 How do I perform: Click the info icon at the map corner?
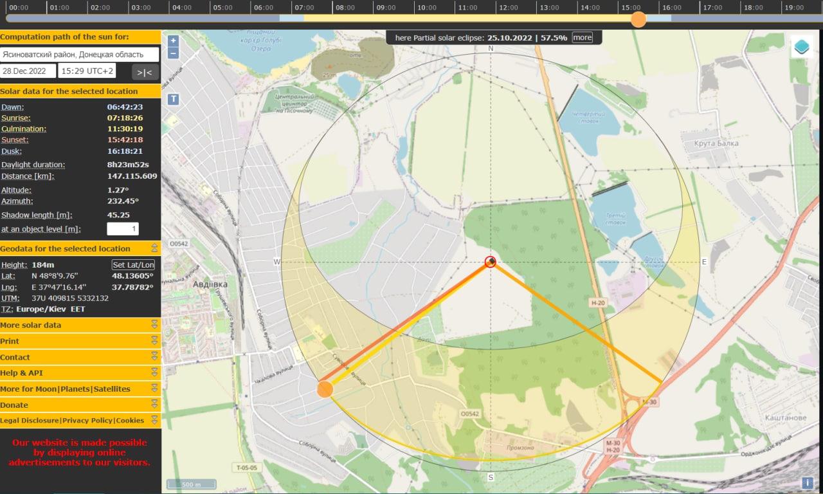point(807,483)
